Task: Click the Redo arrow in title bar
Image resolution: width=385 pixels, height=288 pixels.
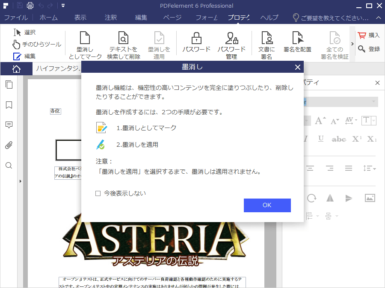Action: 50,6
